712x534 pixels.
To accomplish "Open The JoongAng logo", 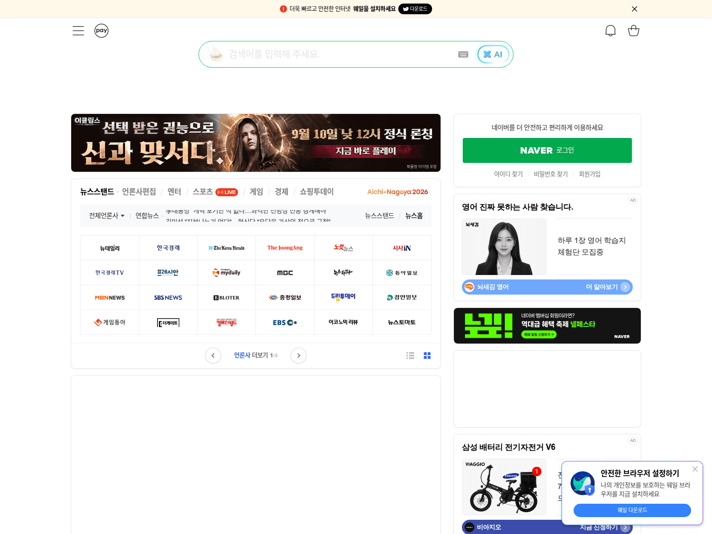I will pyautogui.click(x=285, y=248).
